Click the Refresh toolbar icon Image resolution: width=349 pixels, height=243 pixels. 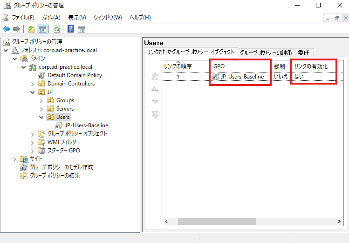pos(57,29)
